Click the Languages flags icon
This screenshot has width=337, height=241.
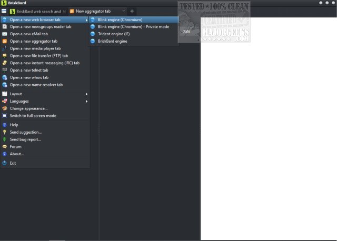[x=5, y=101]
